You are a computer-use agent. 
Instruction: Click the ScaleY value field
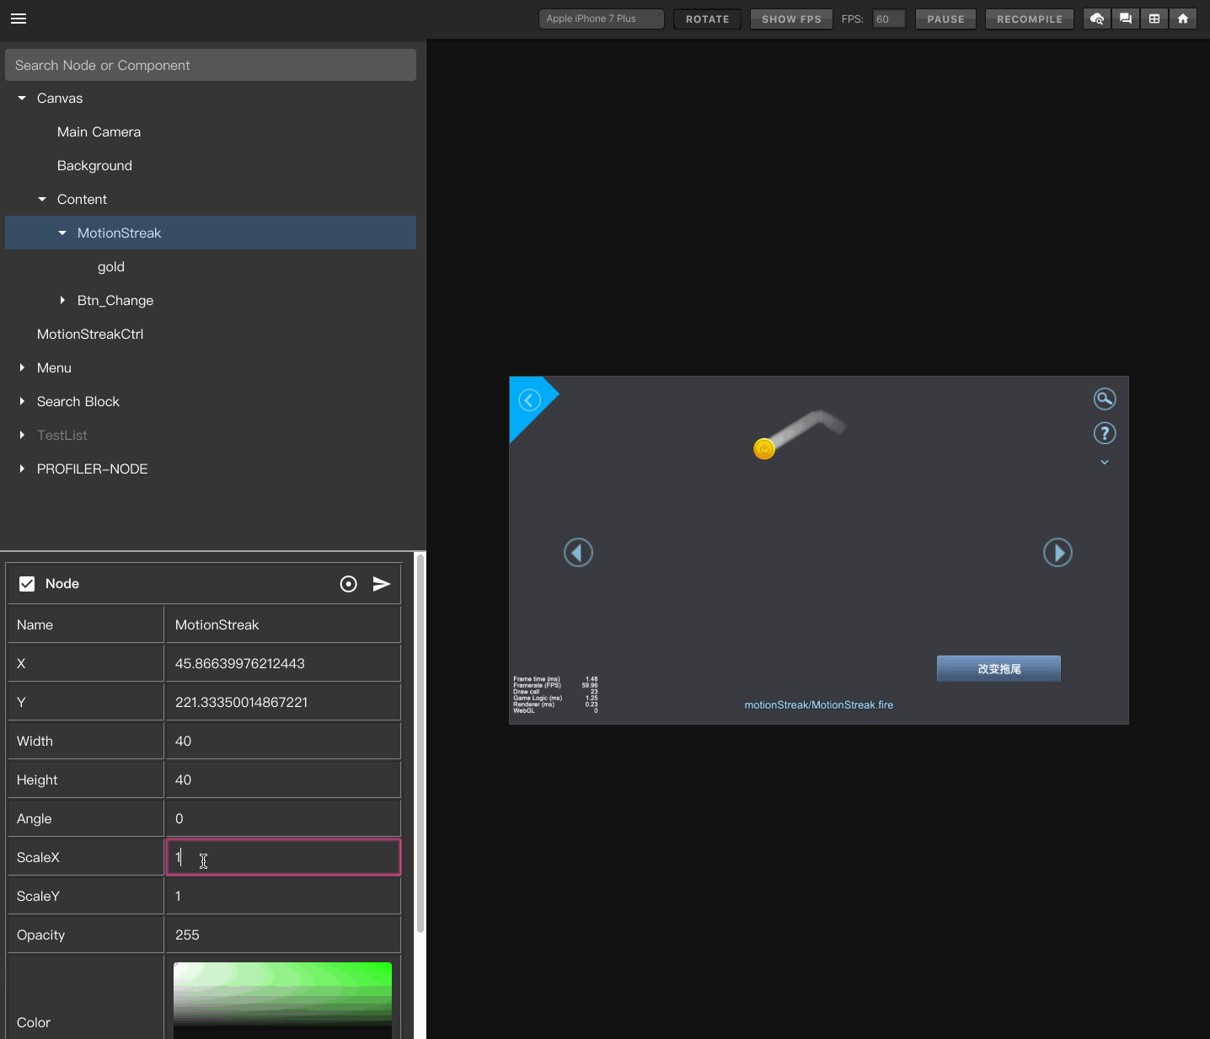tap(283, 896)
